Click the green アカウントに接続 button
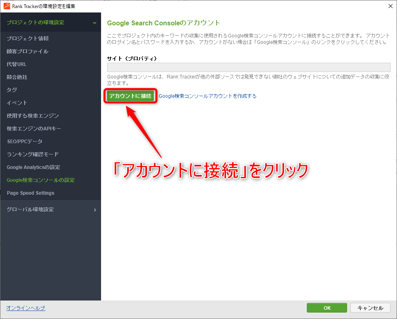Image resolution: width=397 pixels, height=319 pixels. tap(130, 96)
